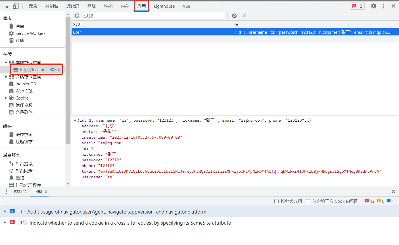Image resolution: width=399 pixels, height=245 pixels.
Task: Click the 过滤 filter input field
Action: [x=154, y=16]
